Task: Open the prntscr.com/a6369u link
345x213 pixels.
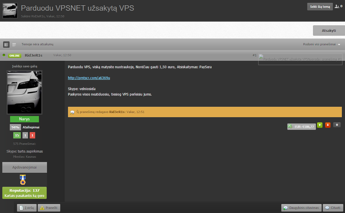Action: click(x=89, y=78)
